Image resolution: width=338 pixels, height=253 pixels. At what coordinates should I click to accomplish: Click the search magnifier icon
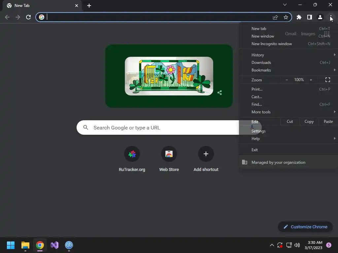coord(85,127)
